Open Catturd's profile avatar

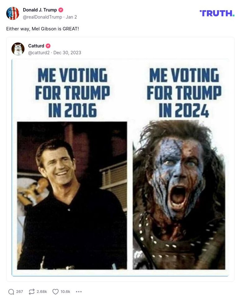pos(18,49)
